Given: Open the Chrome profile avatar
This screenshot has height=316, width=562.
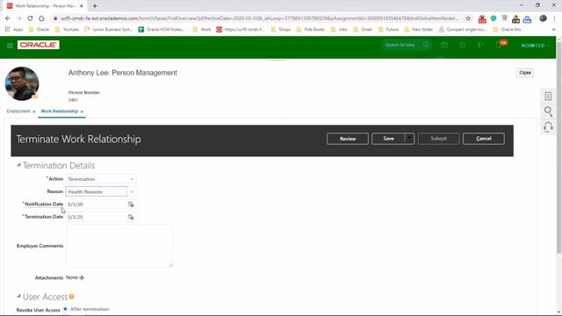Looking at the screenshot, I should tap(543, 18).
